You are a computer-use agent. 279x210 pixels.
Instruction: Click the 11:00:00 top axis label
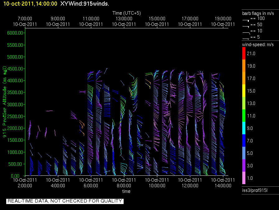click(91, 18)
